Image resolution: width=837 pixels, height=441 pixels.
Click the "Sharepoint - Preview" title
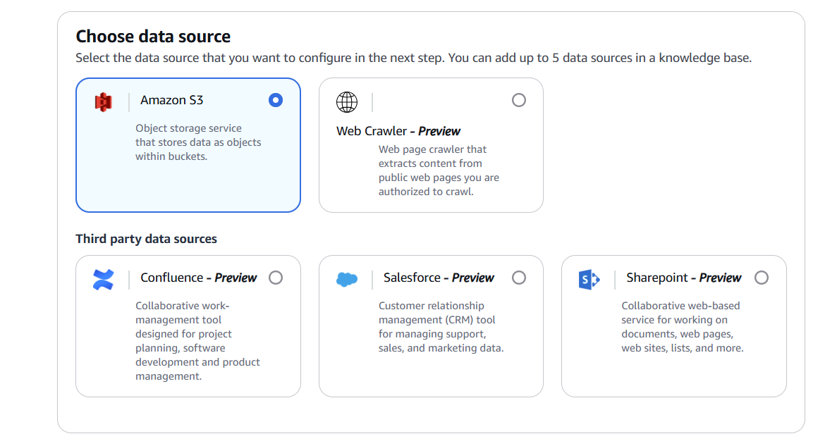(684, 278)
